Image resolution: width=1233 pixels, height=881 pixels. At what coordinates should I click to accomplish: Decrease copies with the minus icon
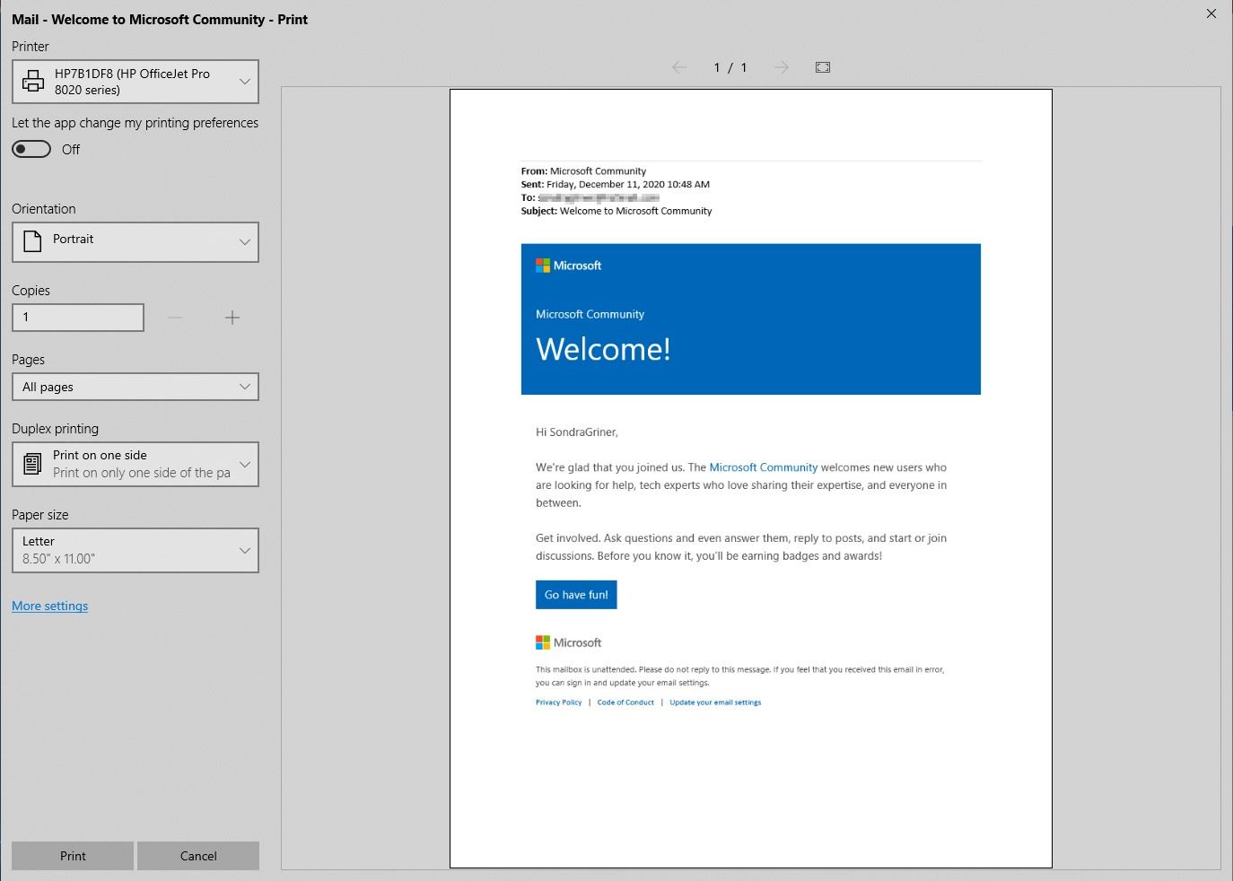(175, 317)
